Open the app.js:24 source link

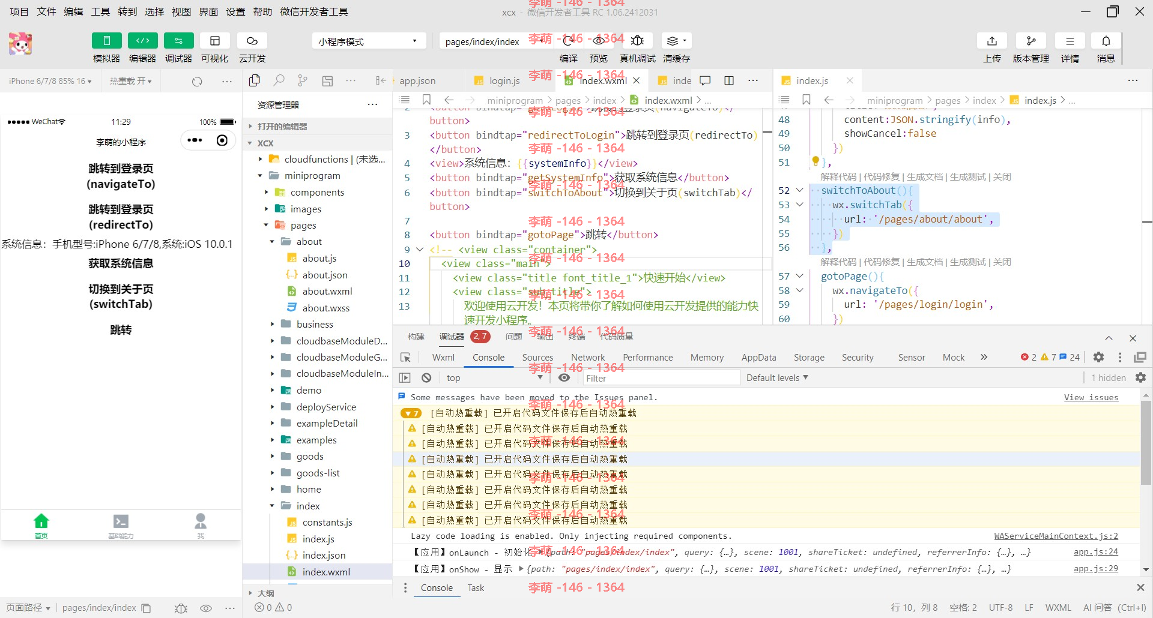pyautogui.click(x=1096, y=552)
